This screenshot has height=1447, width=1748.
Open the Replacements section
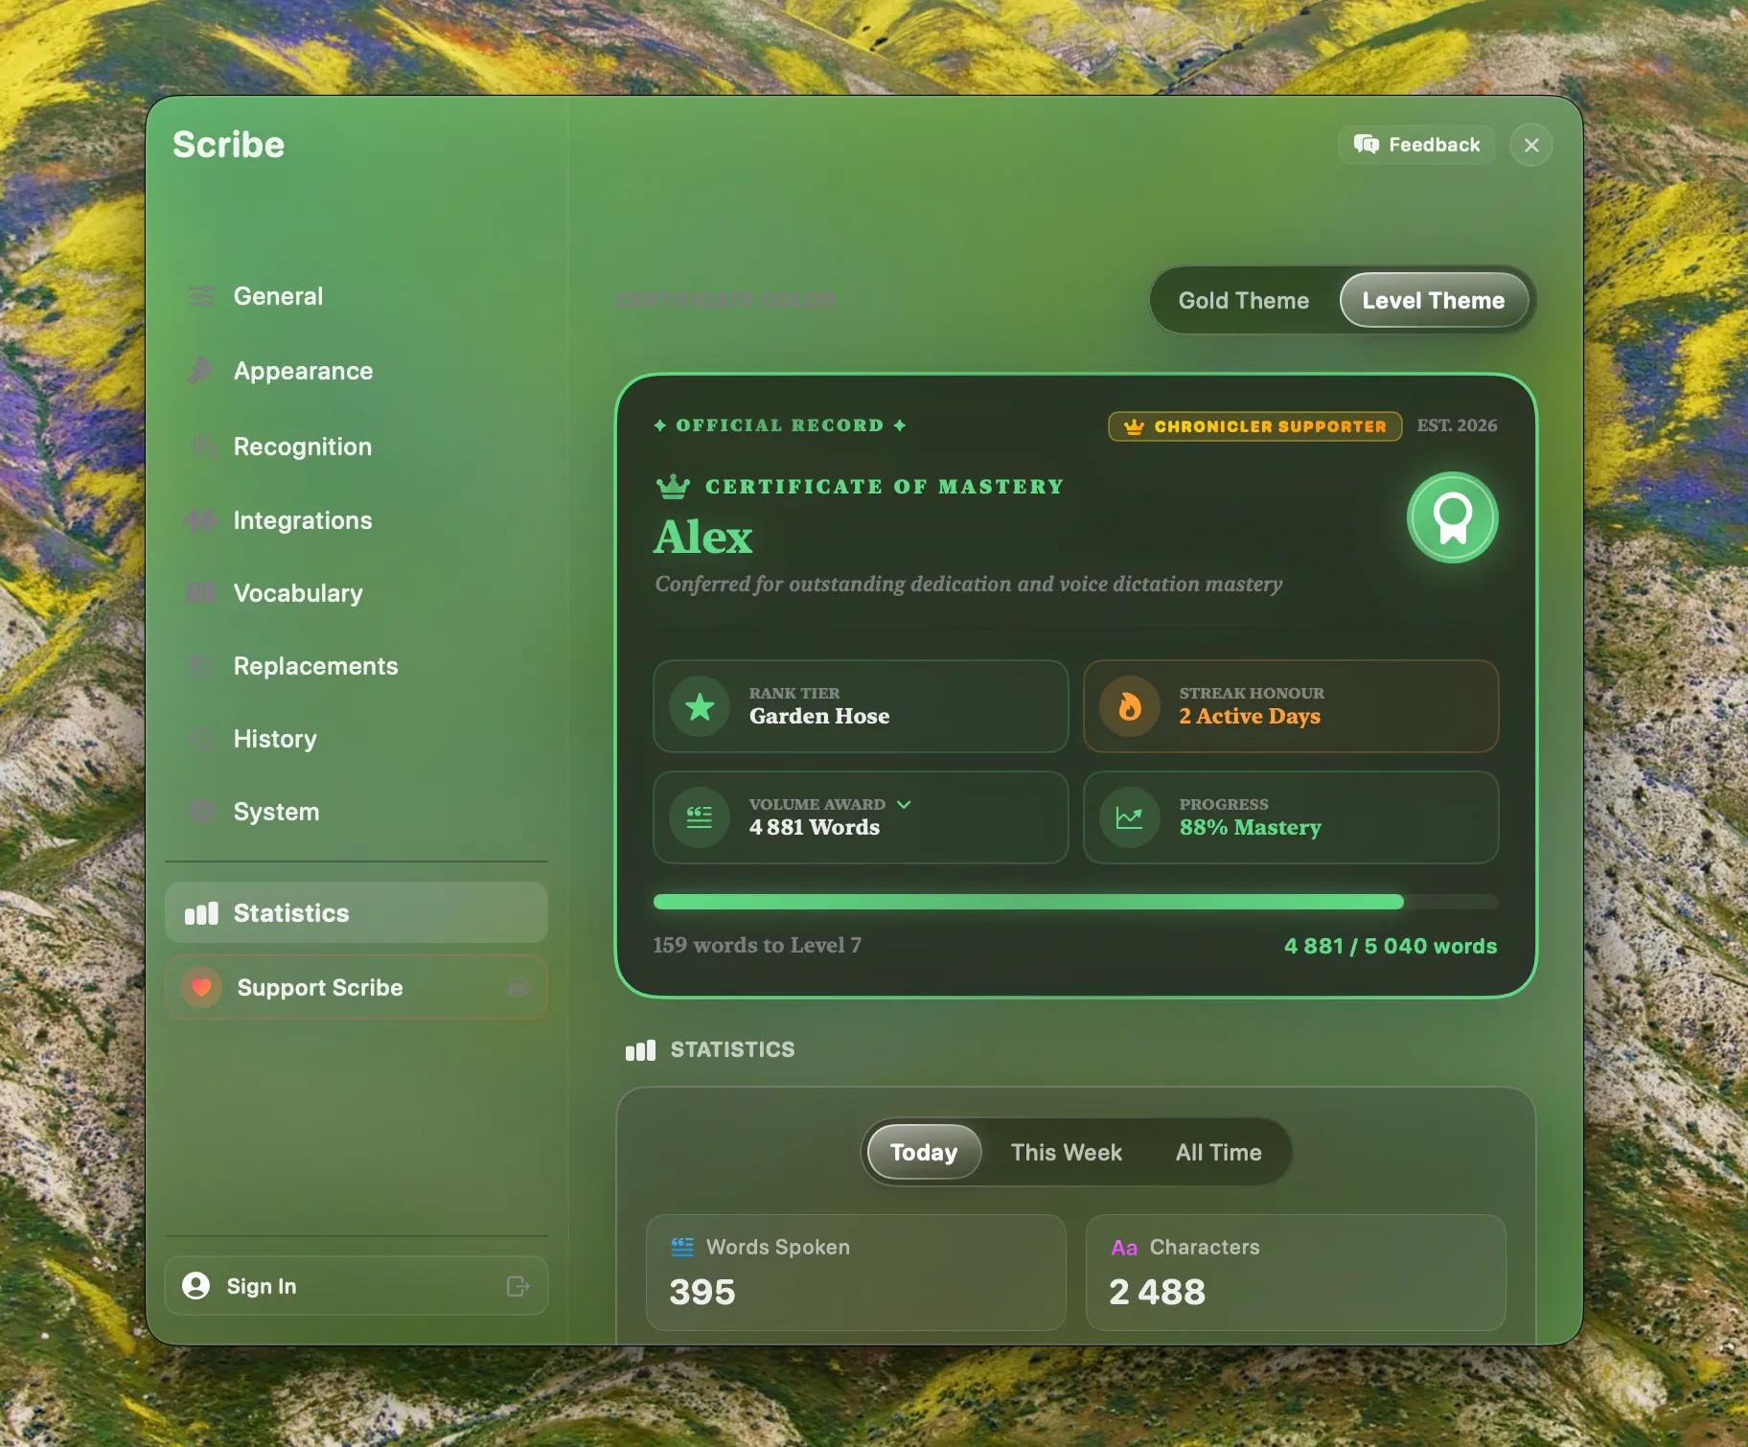click(356, 666)
